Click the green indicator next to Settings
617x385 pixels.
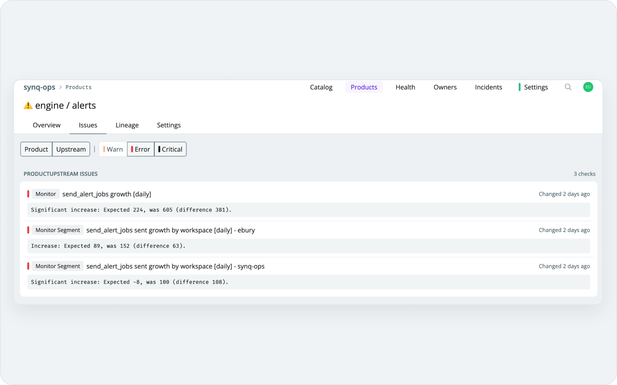(x=520, y=87)
